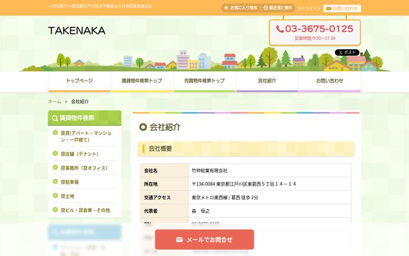Click the 代表者 row label
Image resolution: width=409 pixels, height=256 pixels.
[x=165, y=211]
